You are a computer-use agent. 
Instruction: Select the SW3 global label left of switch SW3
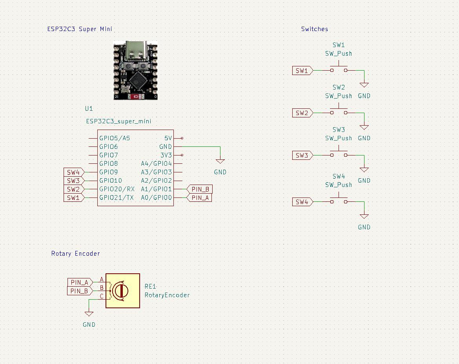303,155
